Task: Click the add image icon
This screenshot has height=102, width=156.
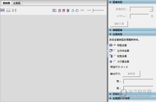Action: [x=64, y=10]
